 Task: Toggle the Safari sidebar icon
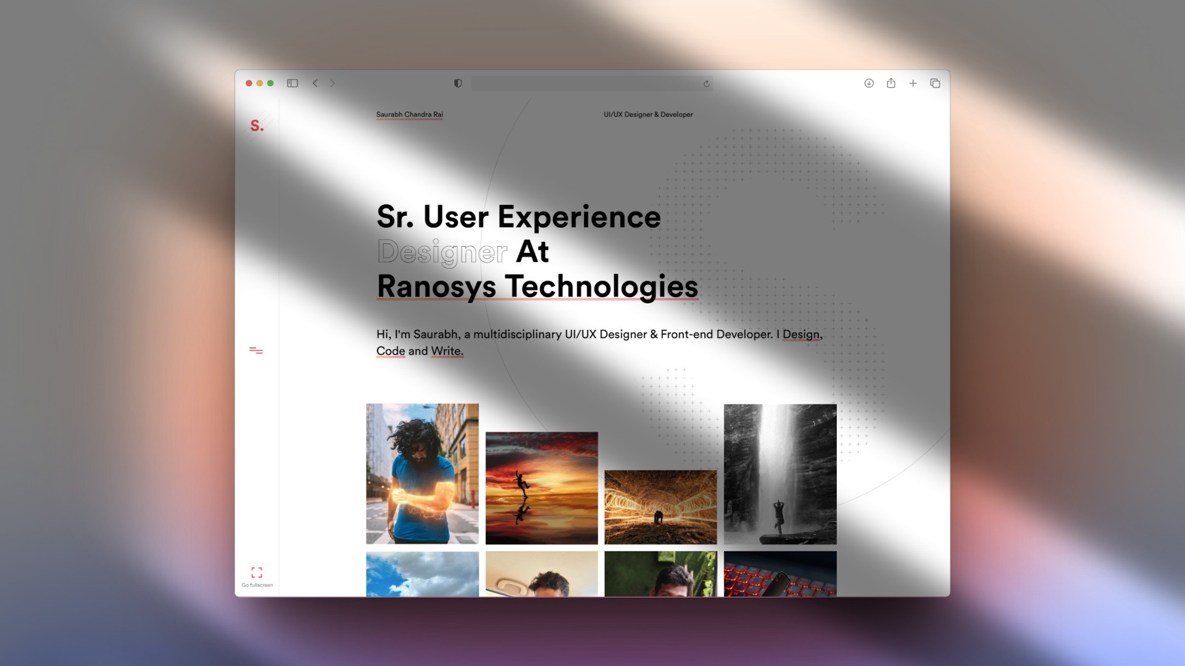point(293,83)
